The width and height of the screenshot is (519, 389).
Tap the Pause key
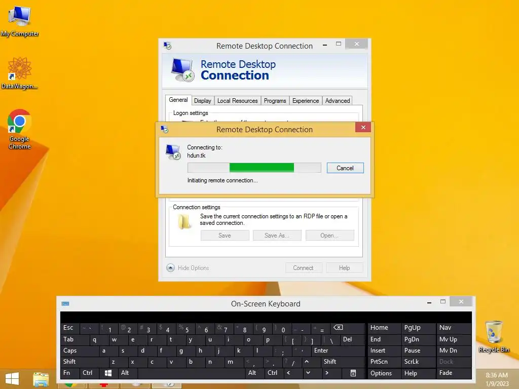[418, 351]
